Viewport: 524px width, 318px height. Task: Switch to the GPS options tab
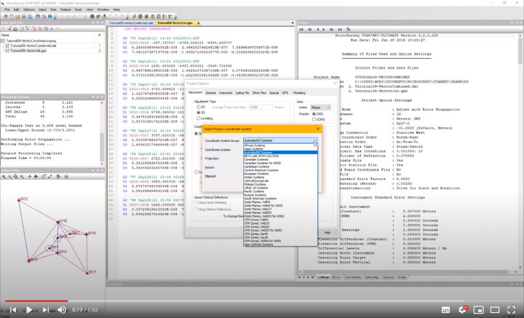[285, 93]
